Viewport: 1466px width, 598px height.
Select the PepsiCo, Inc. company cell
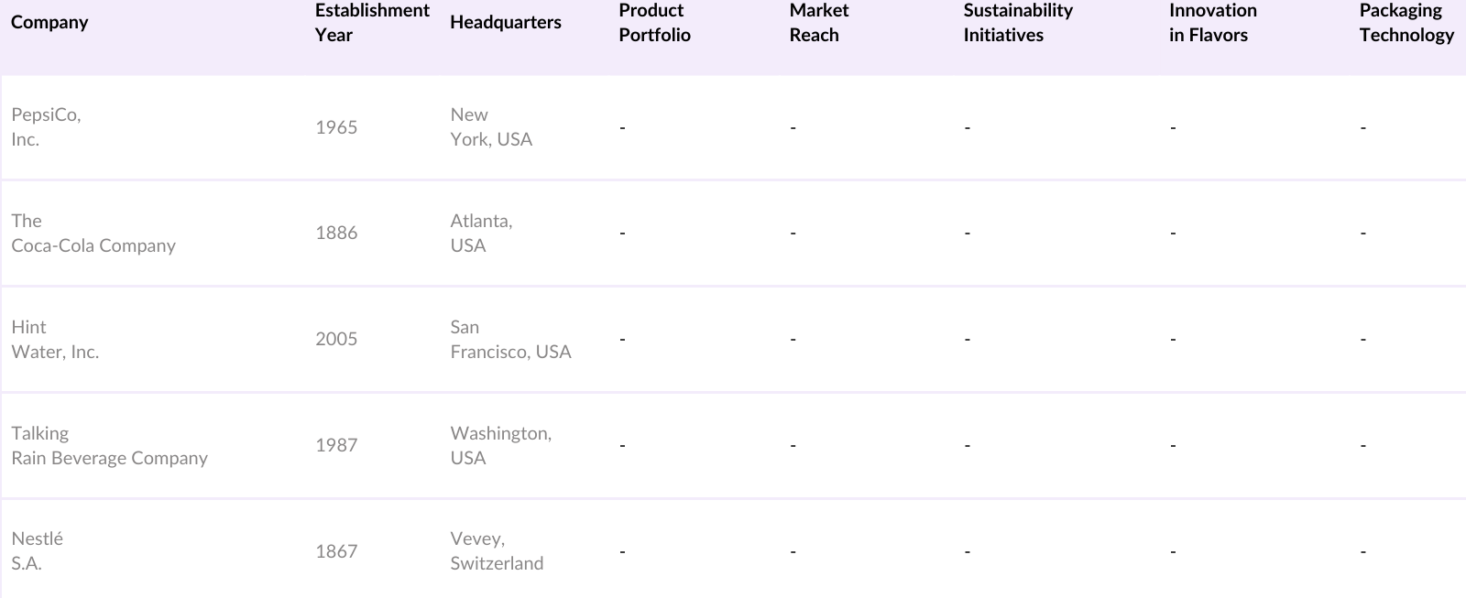(x=46, y=127)
